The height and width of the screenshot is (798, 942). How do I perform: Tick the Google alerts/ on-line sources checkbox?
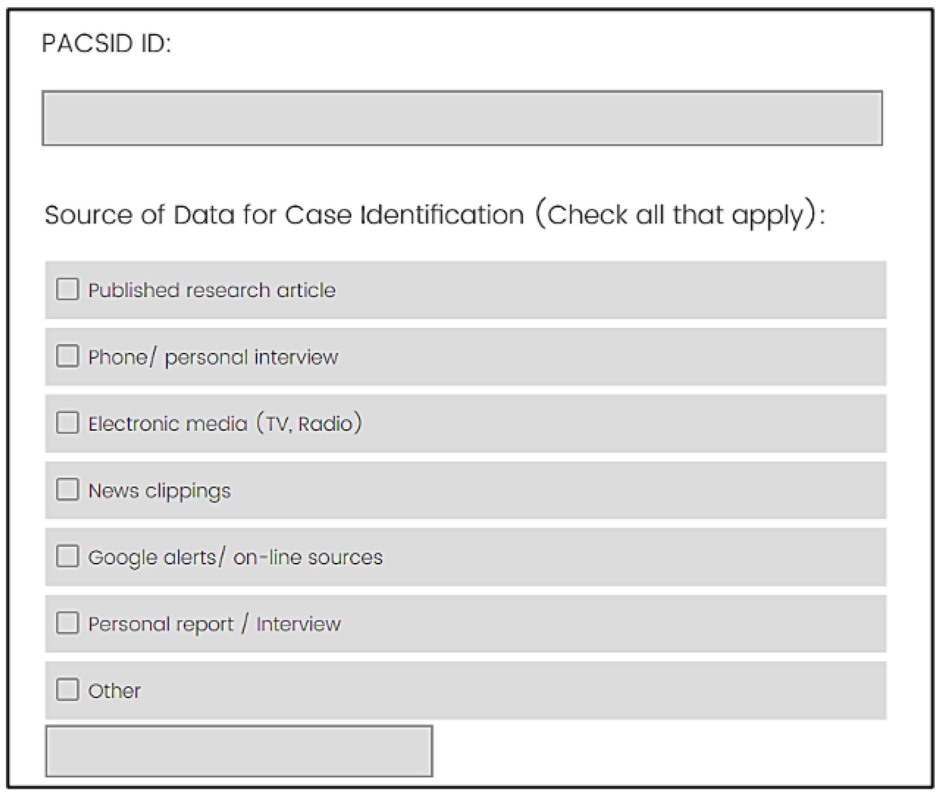coord(67,556)
